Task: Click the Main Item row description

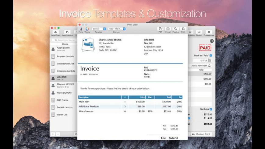Action: coord(84,102)
